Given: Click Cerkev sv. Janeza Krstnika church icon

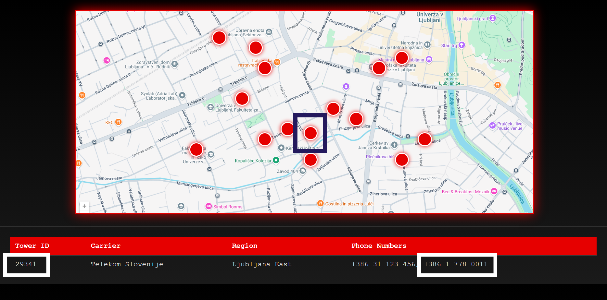Looking at the screenshot, I should (394, 145).
